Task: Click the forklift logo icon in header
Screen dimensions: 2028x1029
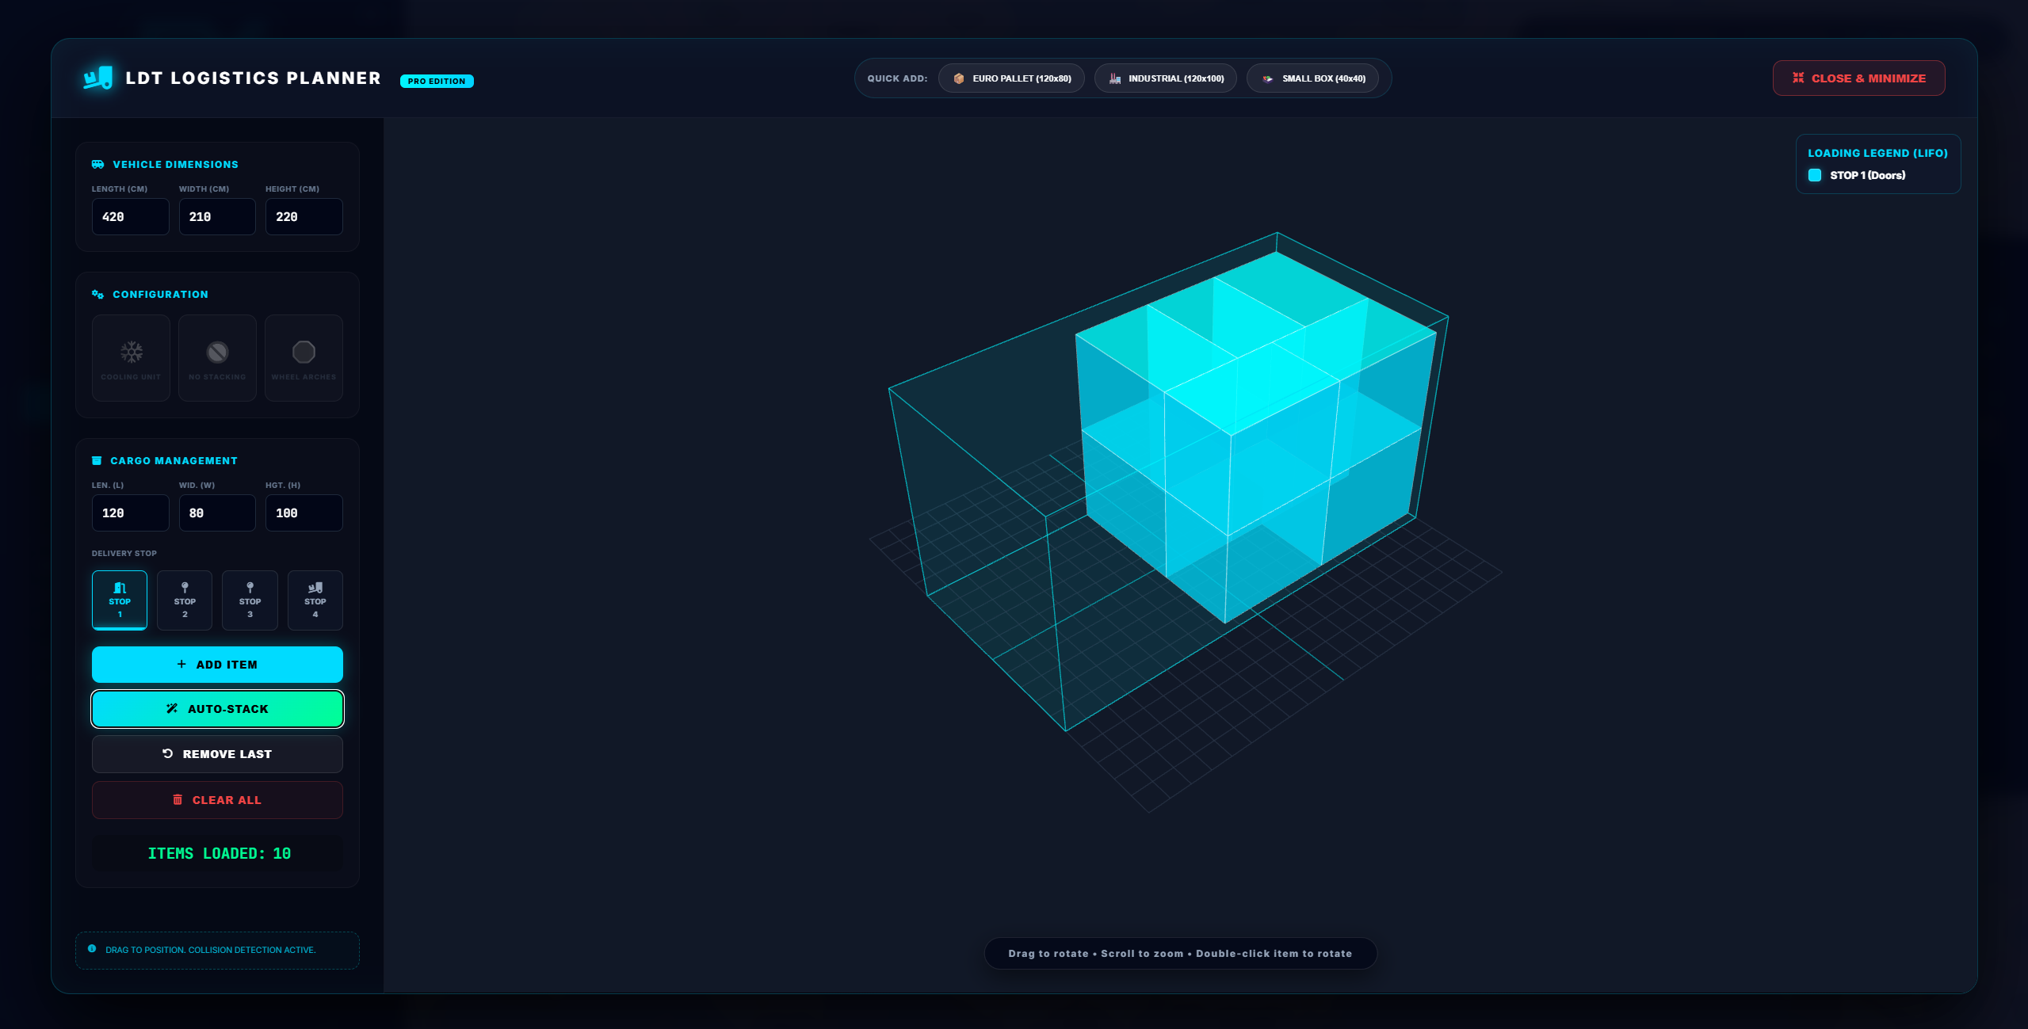Action: tap(98, 78)
